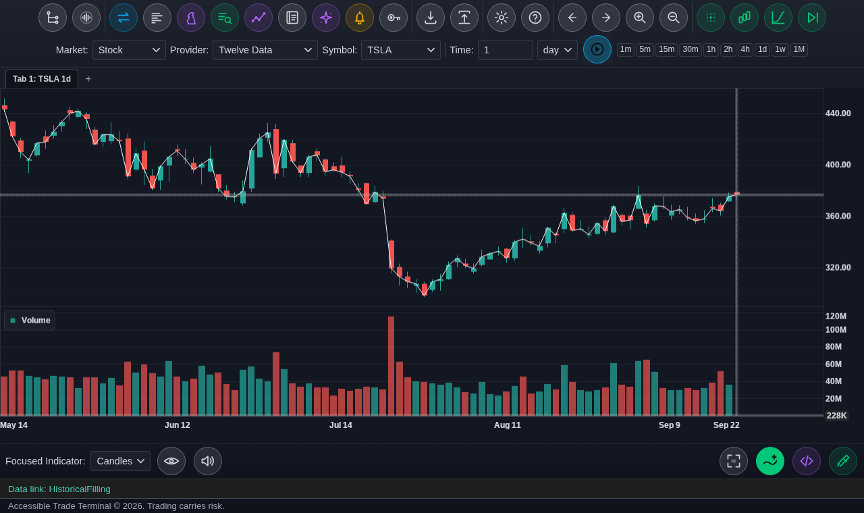Image resolution: width=864 pixels, height=513 pixels.
Task: Select the 1m timeframe button
Action: tap(626, 50)
